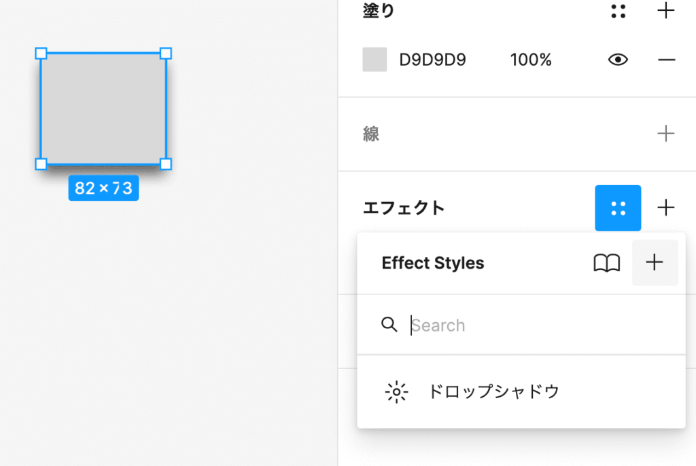Hide the D9D9D9 fill using eye icon
This screenshot has width=696, height=466.
(618, 60)
